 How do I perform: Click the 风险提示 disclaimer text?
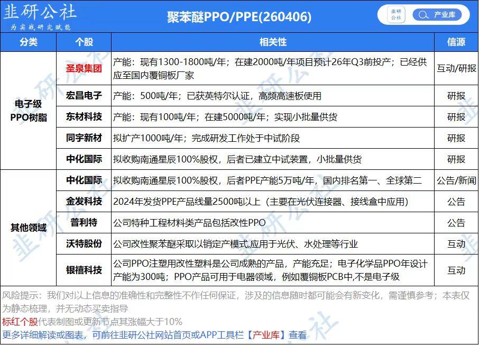pos(235,302)
